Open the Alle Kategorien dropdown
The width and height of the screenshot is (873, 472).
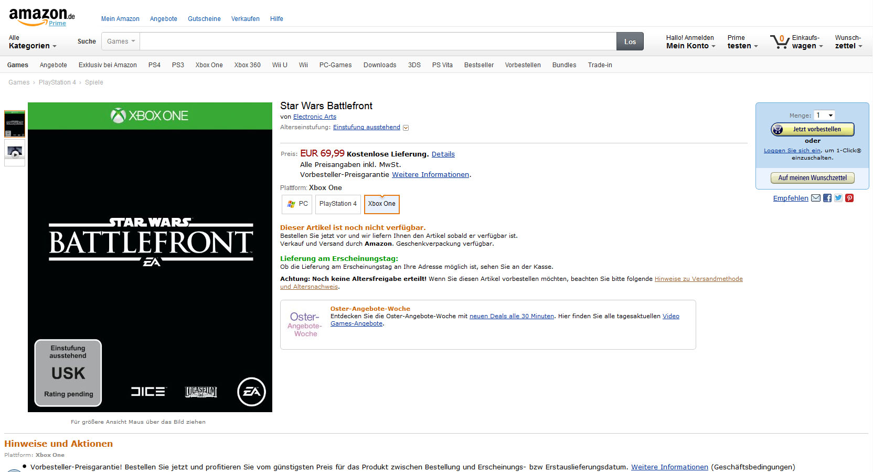[33, 42]
